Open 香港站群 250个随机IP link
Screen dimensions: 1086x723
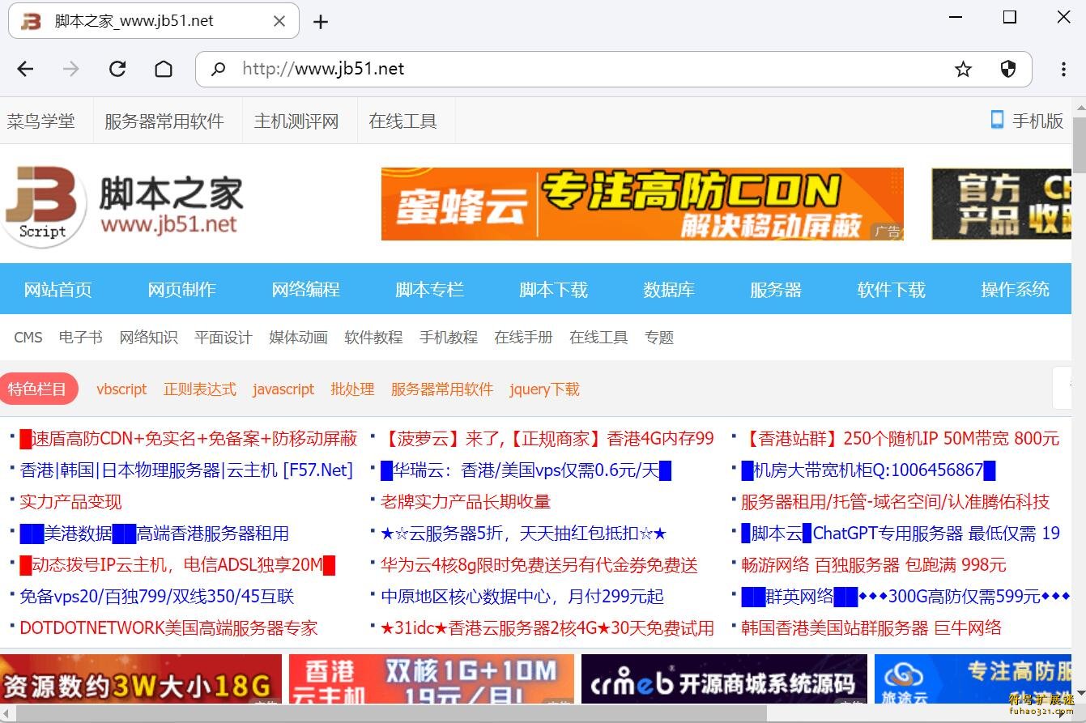[901, 439]
